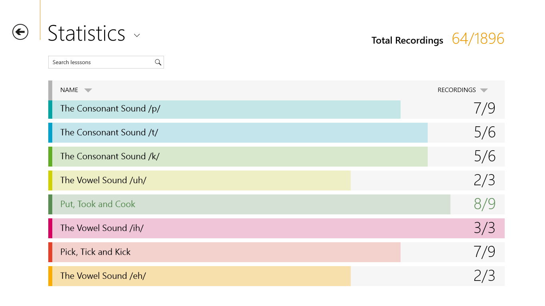
Task: Click the 3/3 recordings count
Action: click(484, 228)
